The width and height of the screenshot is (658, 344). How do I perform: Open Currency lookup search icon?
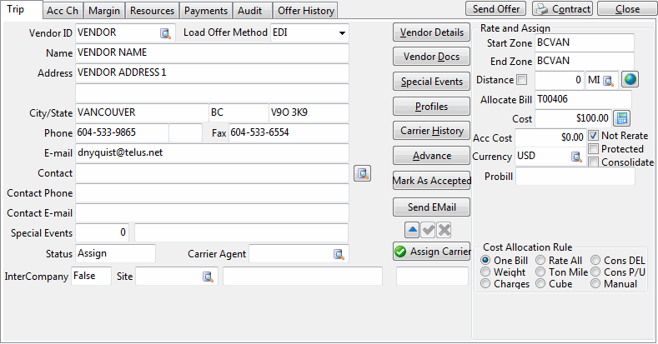576,157
